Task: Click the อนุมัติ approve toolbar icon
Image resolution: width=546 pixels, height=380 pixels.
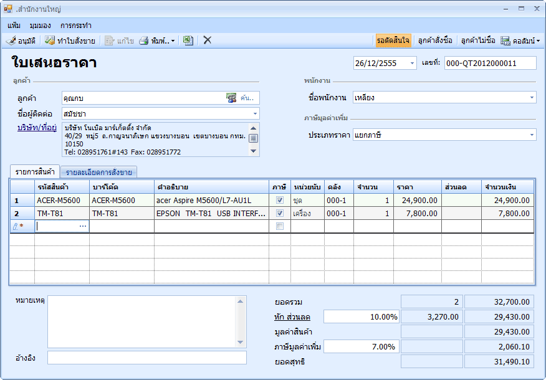Action: point(11,40)
